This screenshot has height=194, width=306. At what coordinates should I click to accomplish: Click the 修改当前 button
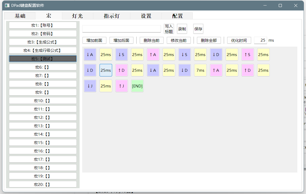179,40
